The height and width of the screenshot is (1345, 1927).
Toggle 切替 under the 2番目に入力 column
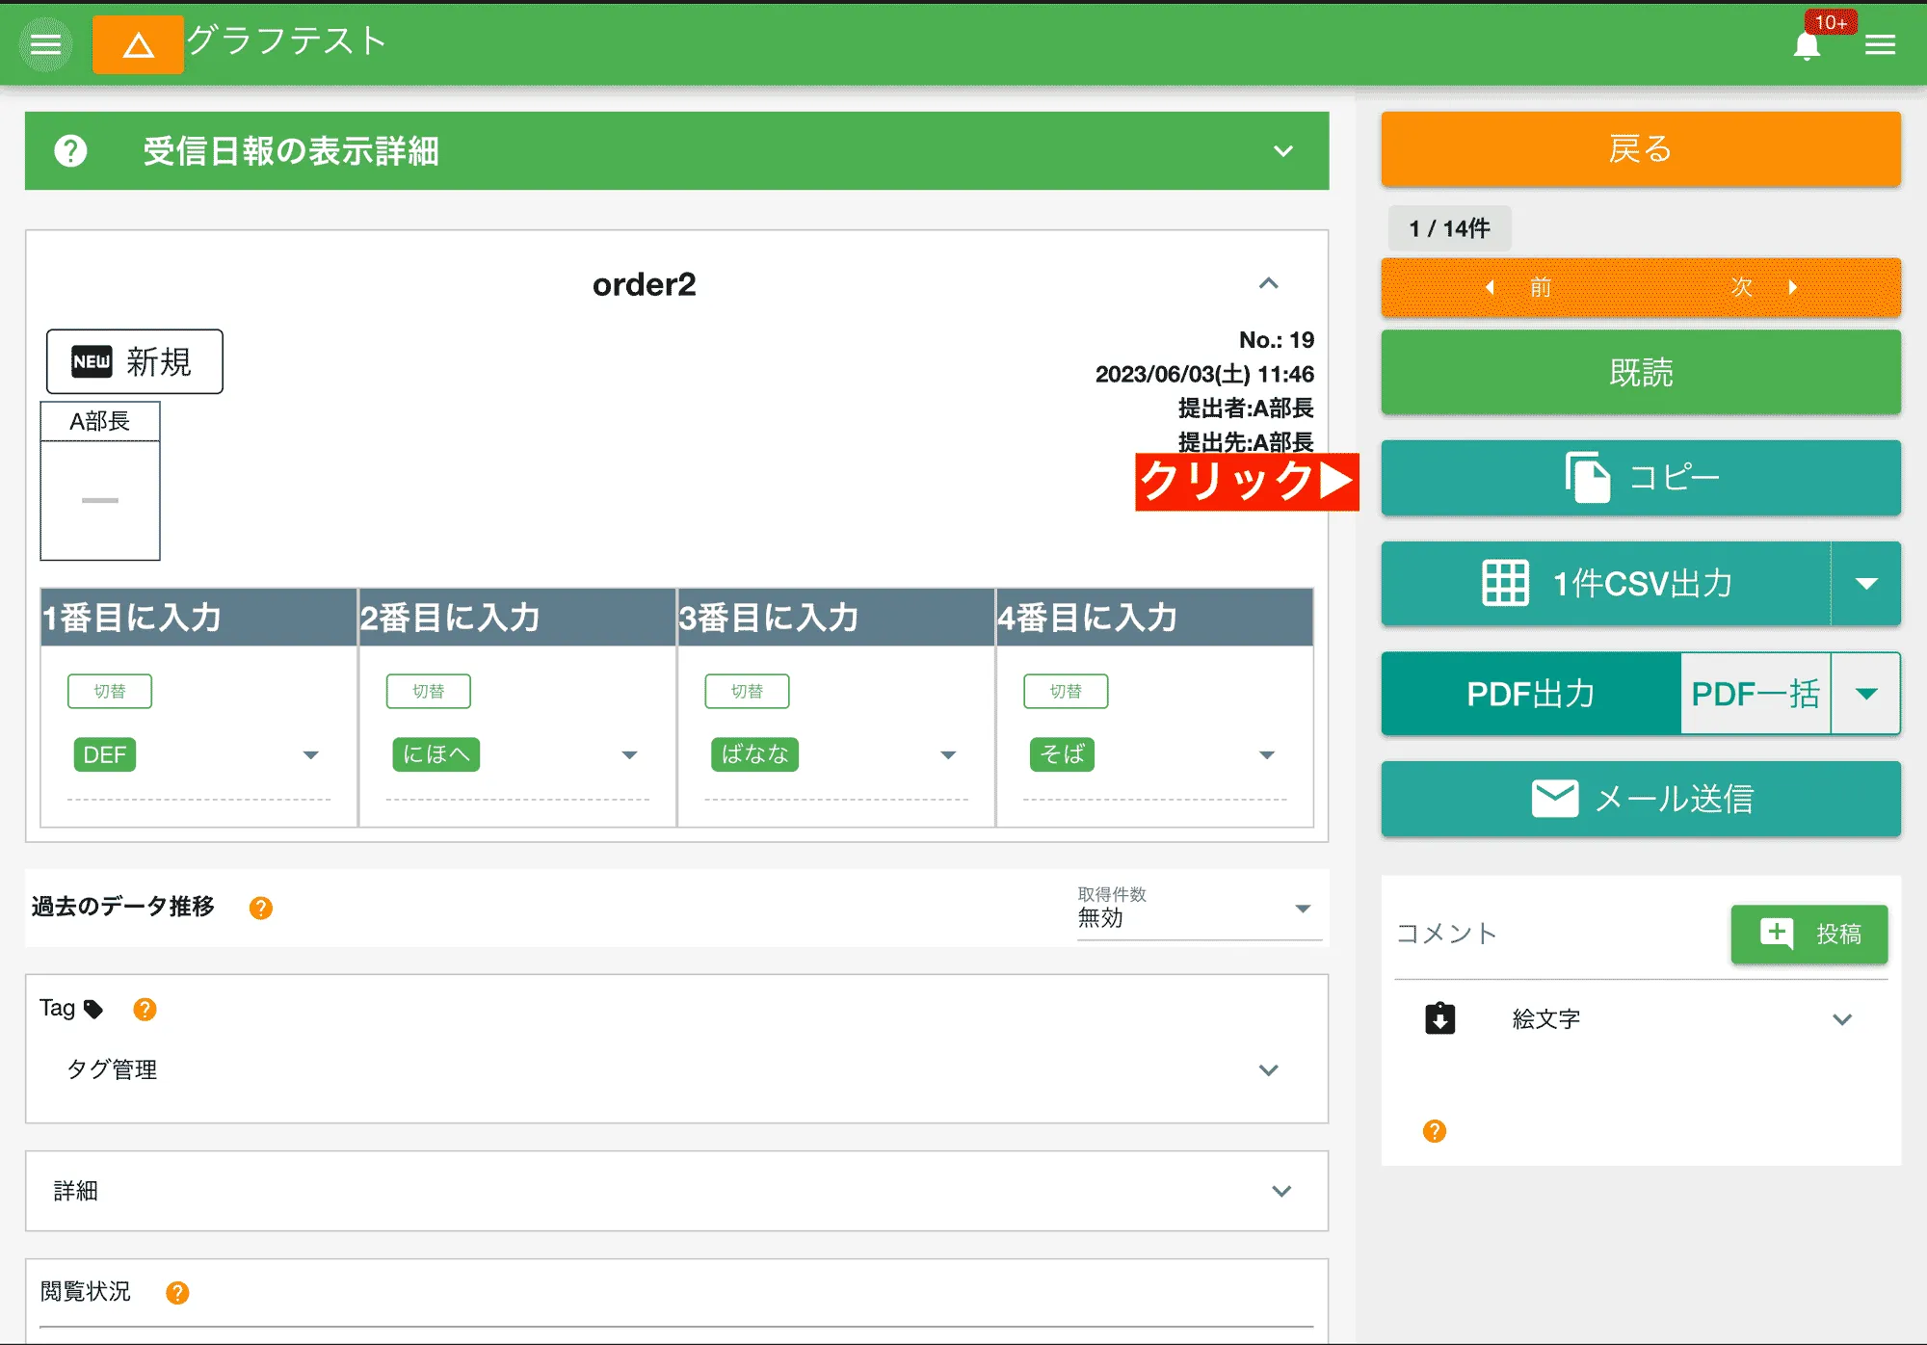(x=430, y=690)
